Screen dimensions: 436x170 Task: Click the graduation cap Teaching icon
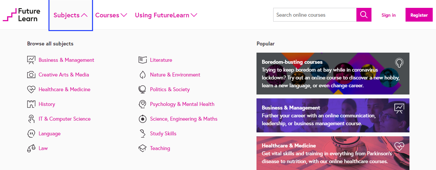point(142,148)
